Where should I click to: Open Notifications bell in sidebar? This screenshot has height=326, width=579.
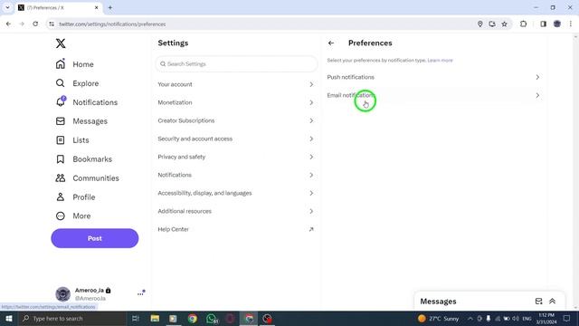[x=87, y=102]
